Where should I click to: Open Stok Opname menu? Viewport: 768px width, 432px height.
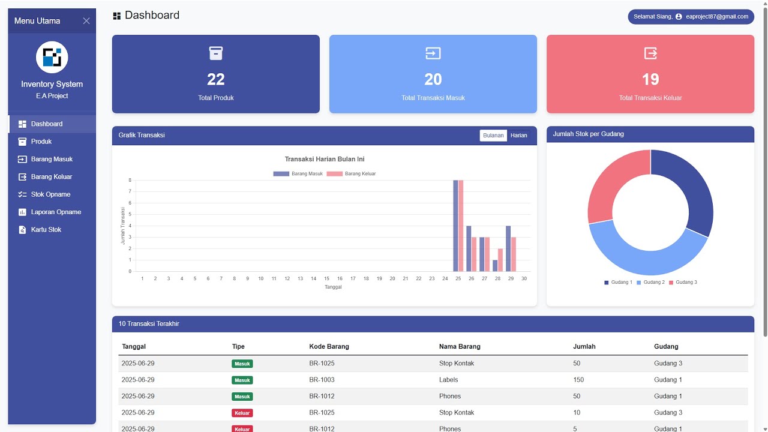[x=52, y=194]
